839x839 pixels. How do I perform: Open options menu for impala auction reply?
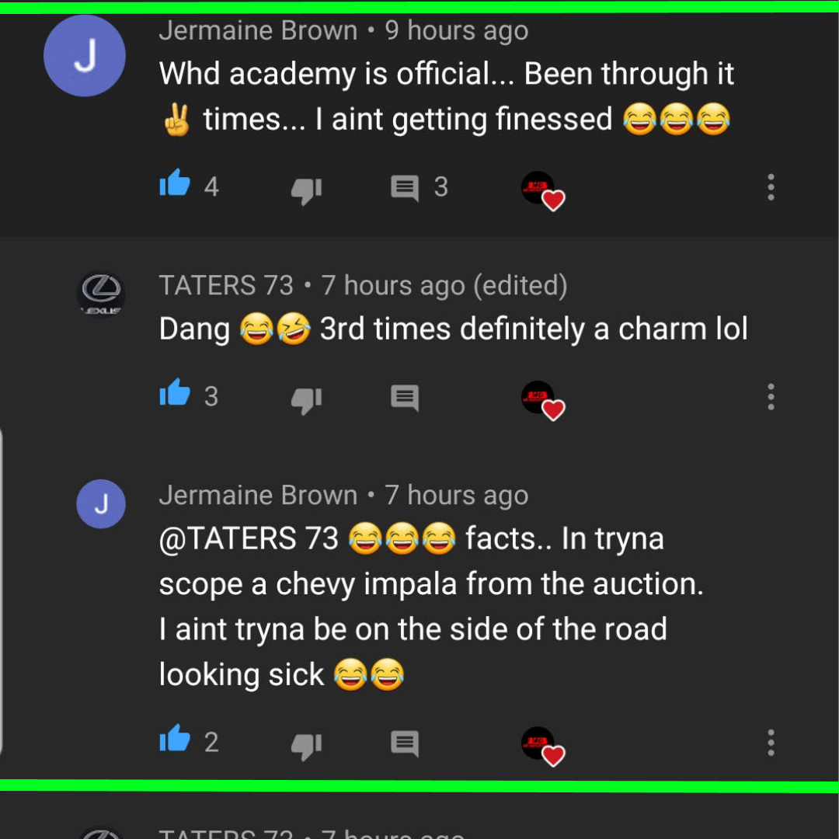pos(771,743)
